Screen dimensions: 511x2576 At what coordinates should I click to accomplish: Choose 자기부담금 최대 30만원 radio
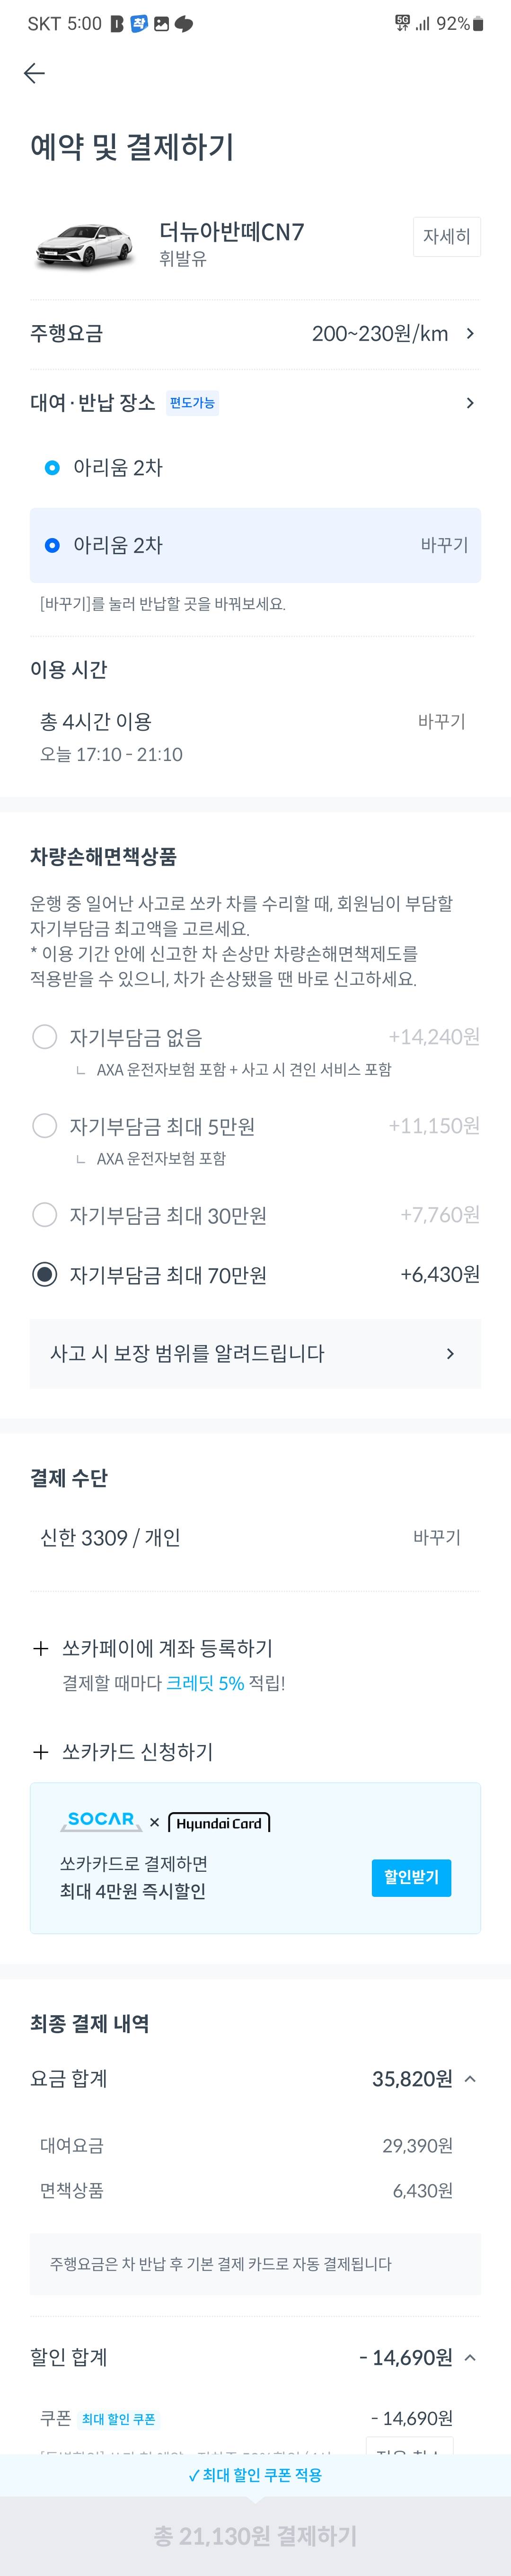[x=45, y=1215]
